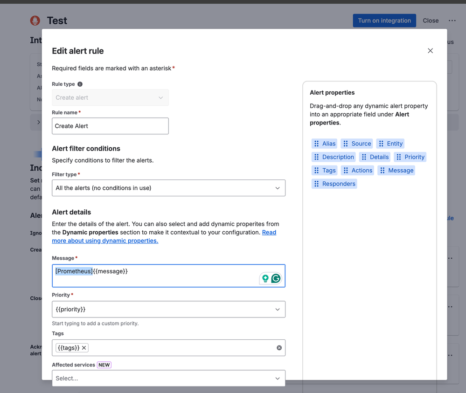Click the Alert filter conditions heading
Screen dimensions: 466x393
point(86,149)
